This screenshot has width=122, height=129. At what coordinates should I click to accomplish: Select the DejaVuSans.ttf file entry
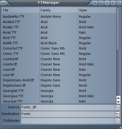14,86
